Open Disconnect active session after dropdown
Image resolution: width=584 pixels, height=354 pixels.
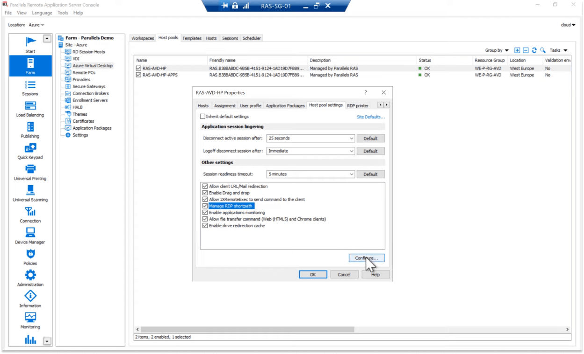[x=310, y=139]
